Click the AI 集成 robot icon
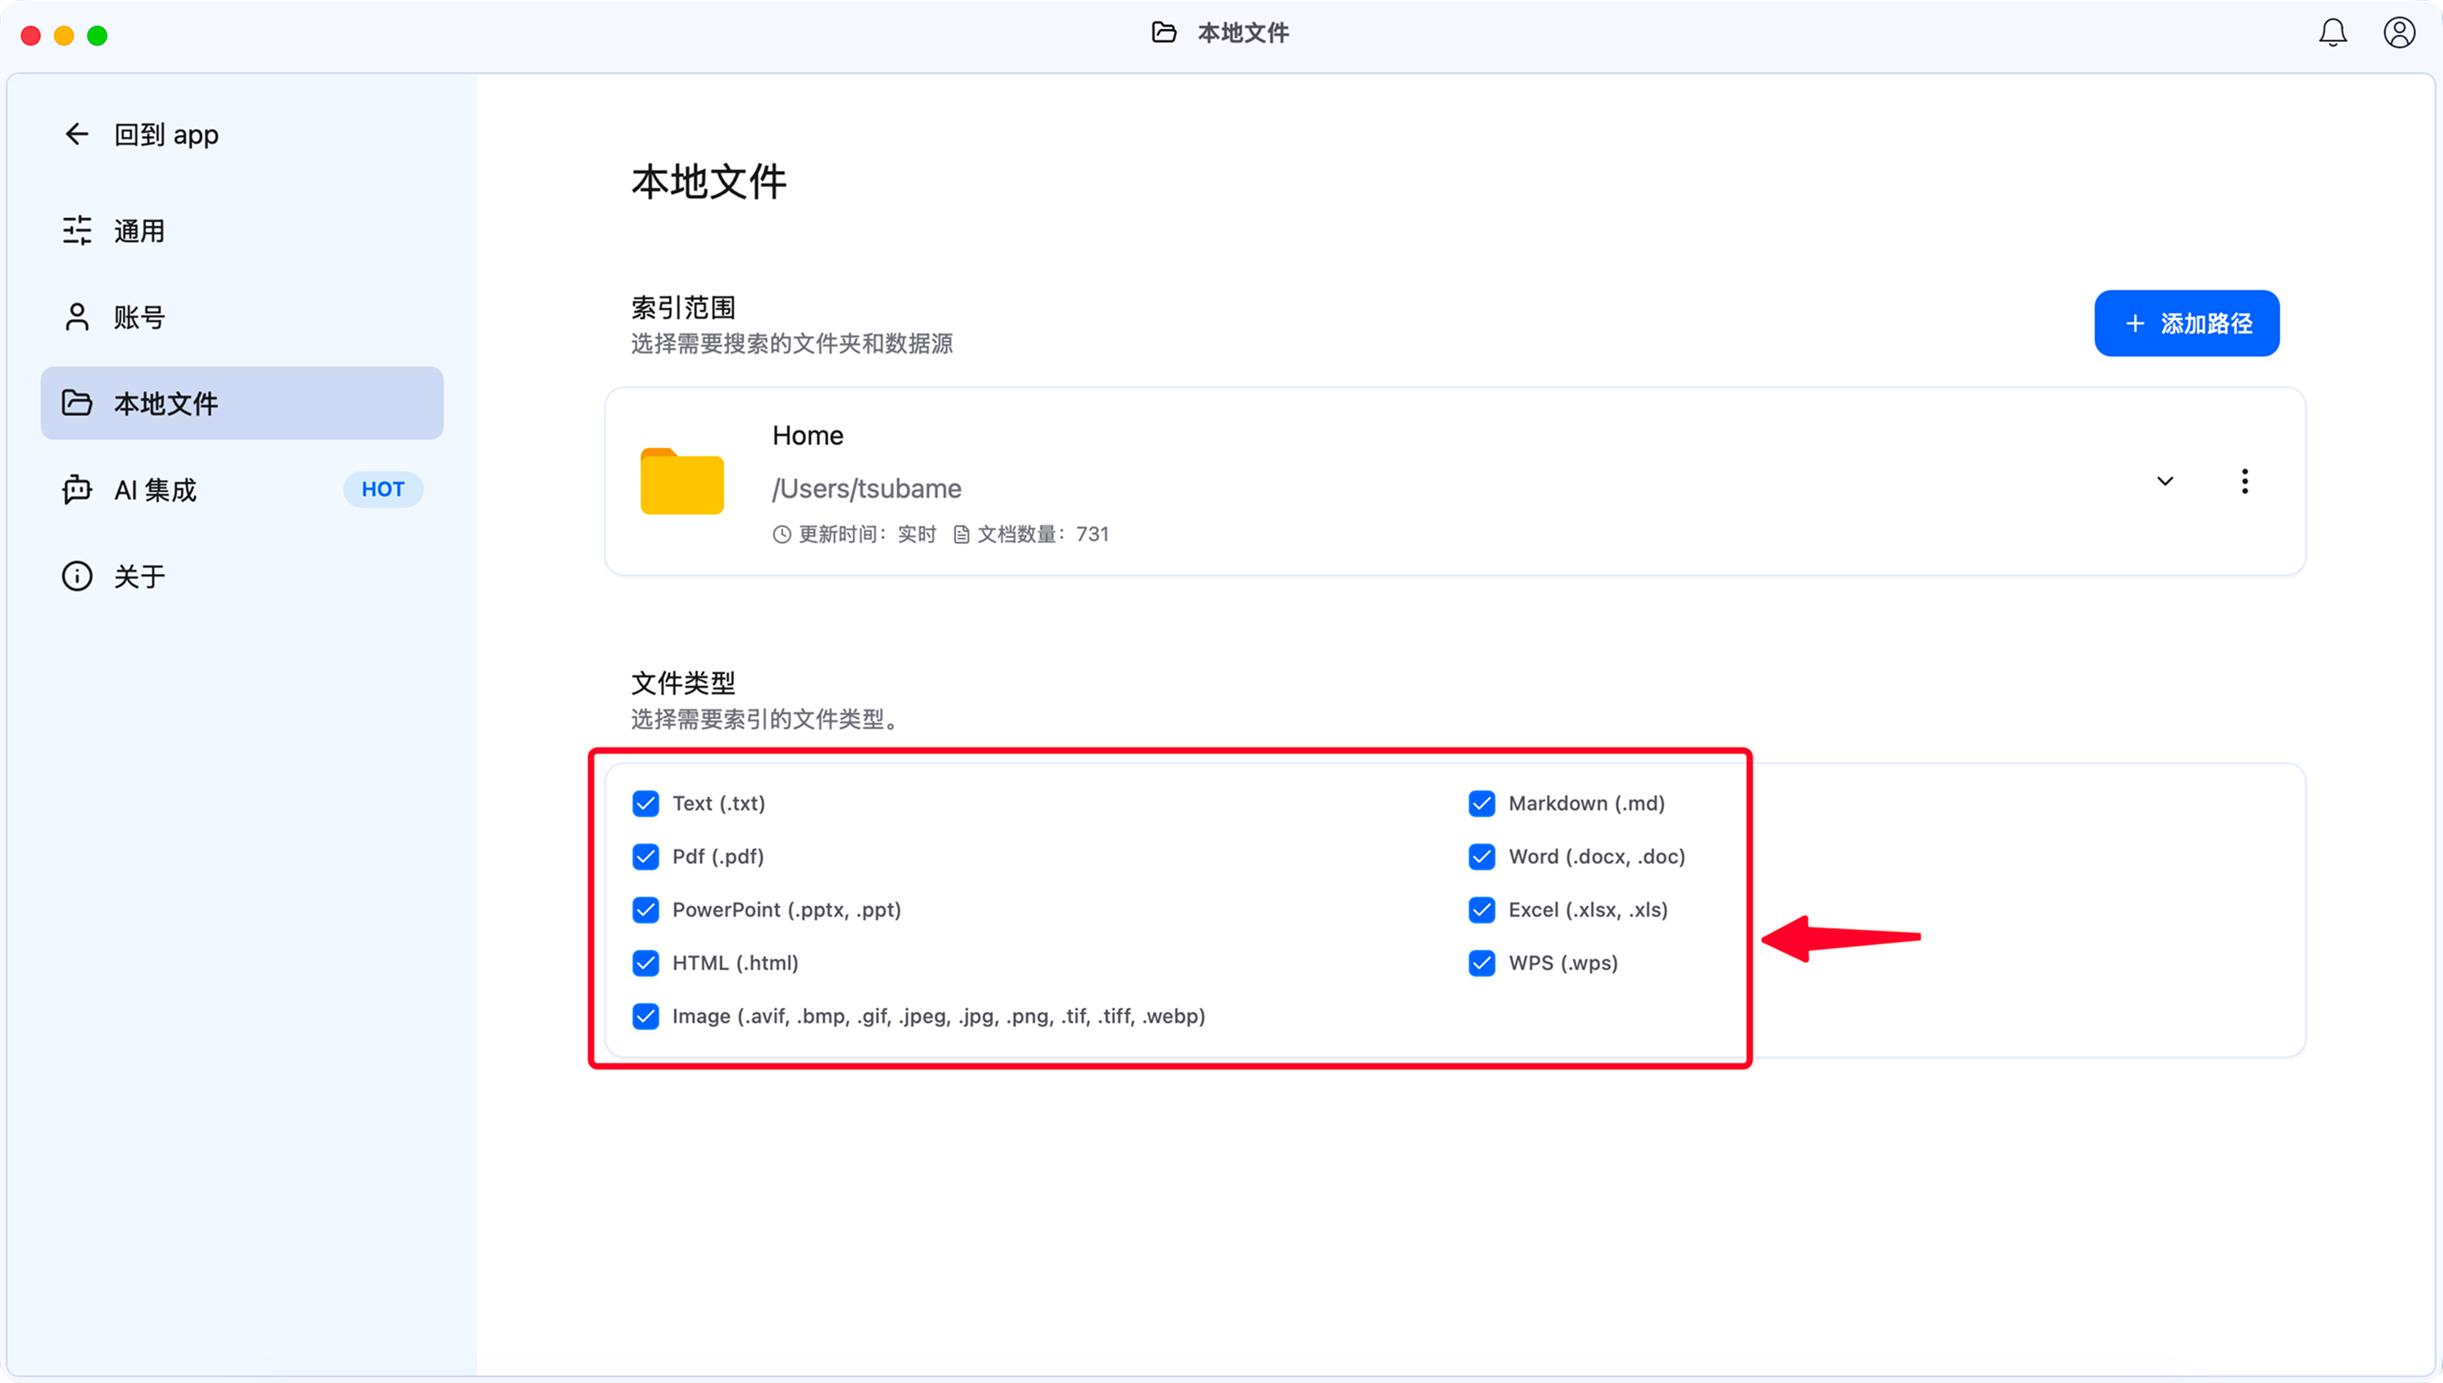 point(77,490)
